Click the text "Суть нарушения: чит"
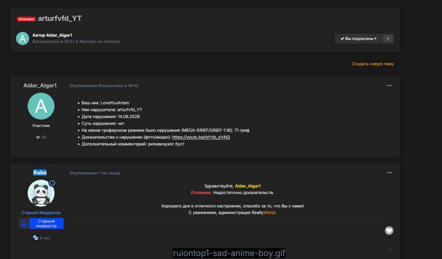Viewport: 442px width, 259px height. (x=103, y=123)
